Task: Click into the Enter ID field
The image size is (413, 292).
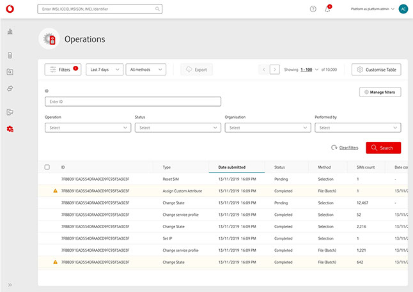Action: point(133,102)
